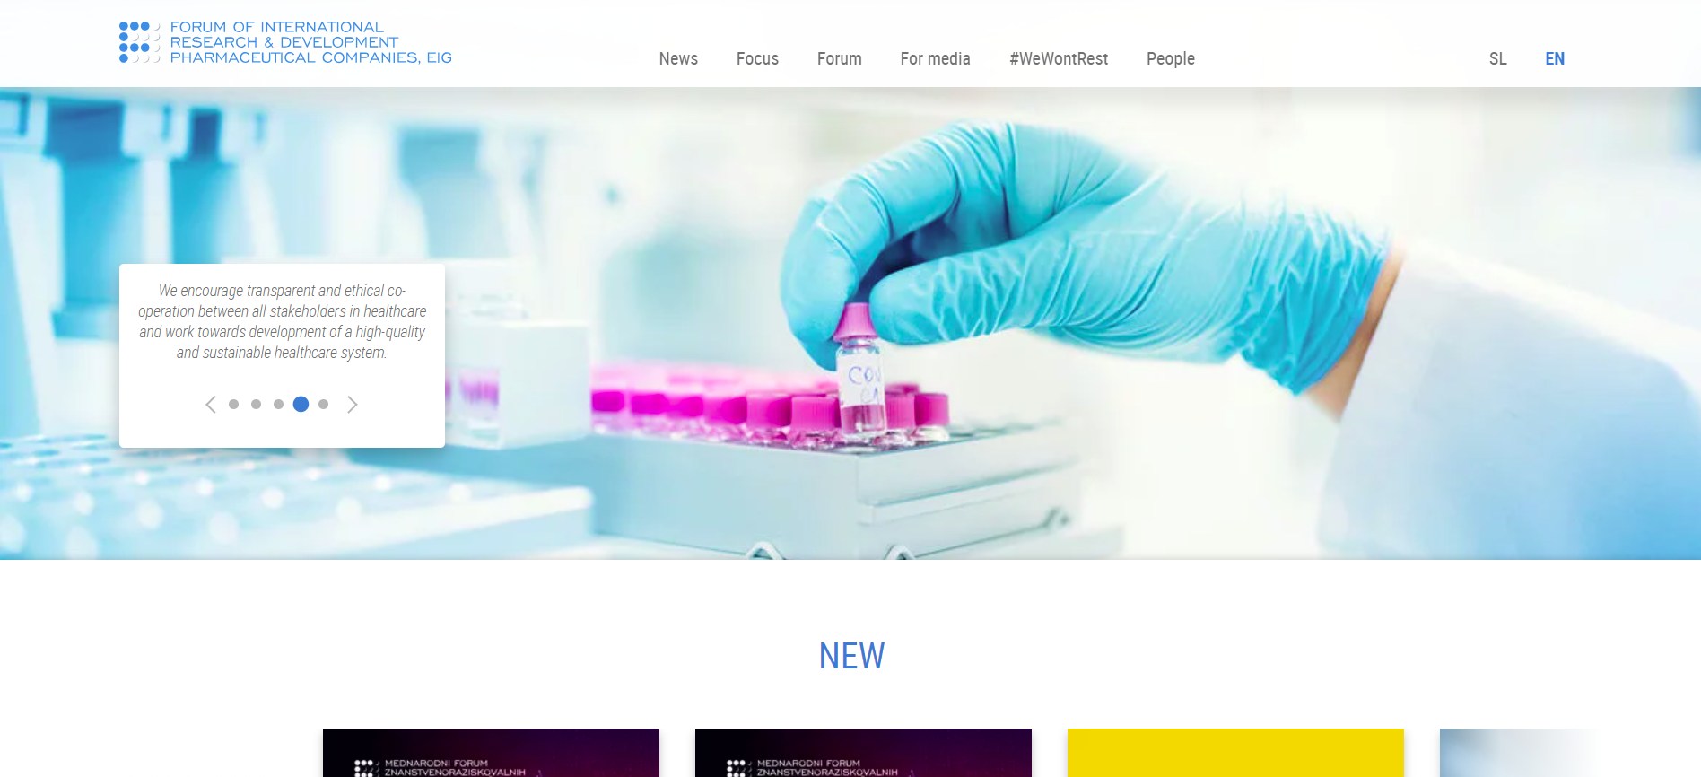Open the #WeWontRest menu item
Viewport: 1701px width, 777px height.
(x=1059, y=58)
